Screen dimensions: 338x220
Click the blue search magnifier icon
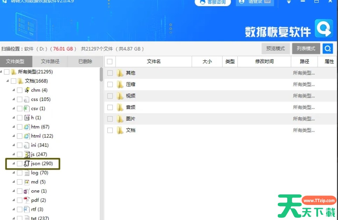point(328,49)
